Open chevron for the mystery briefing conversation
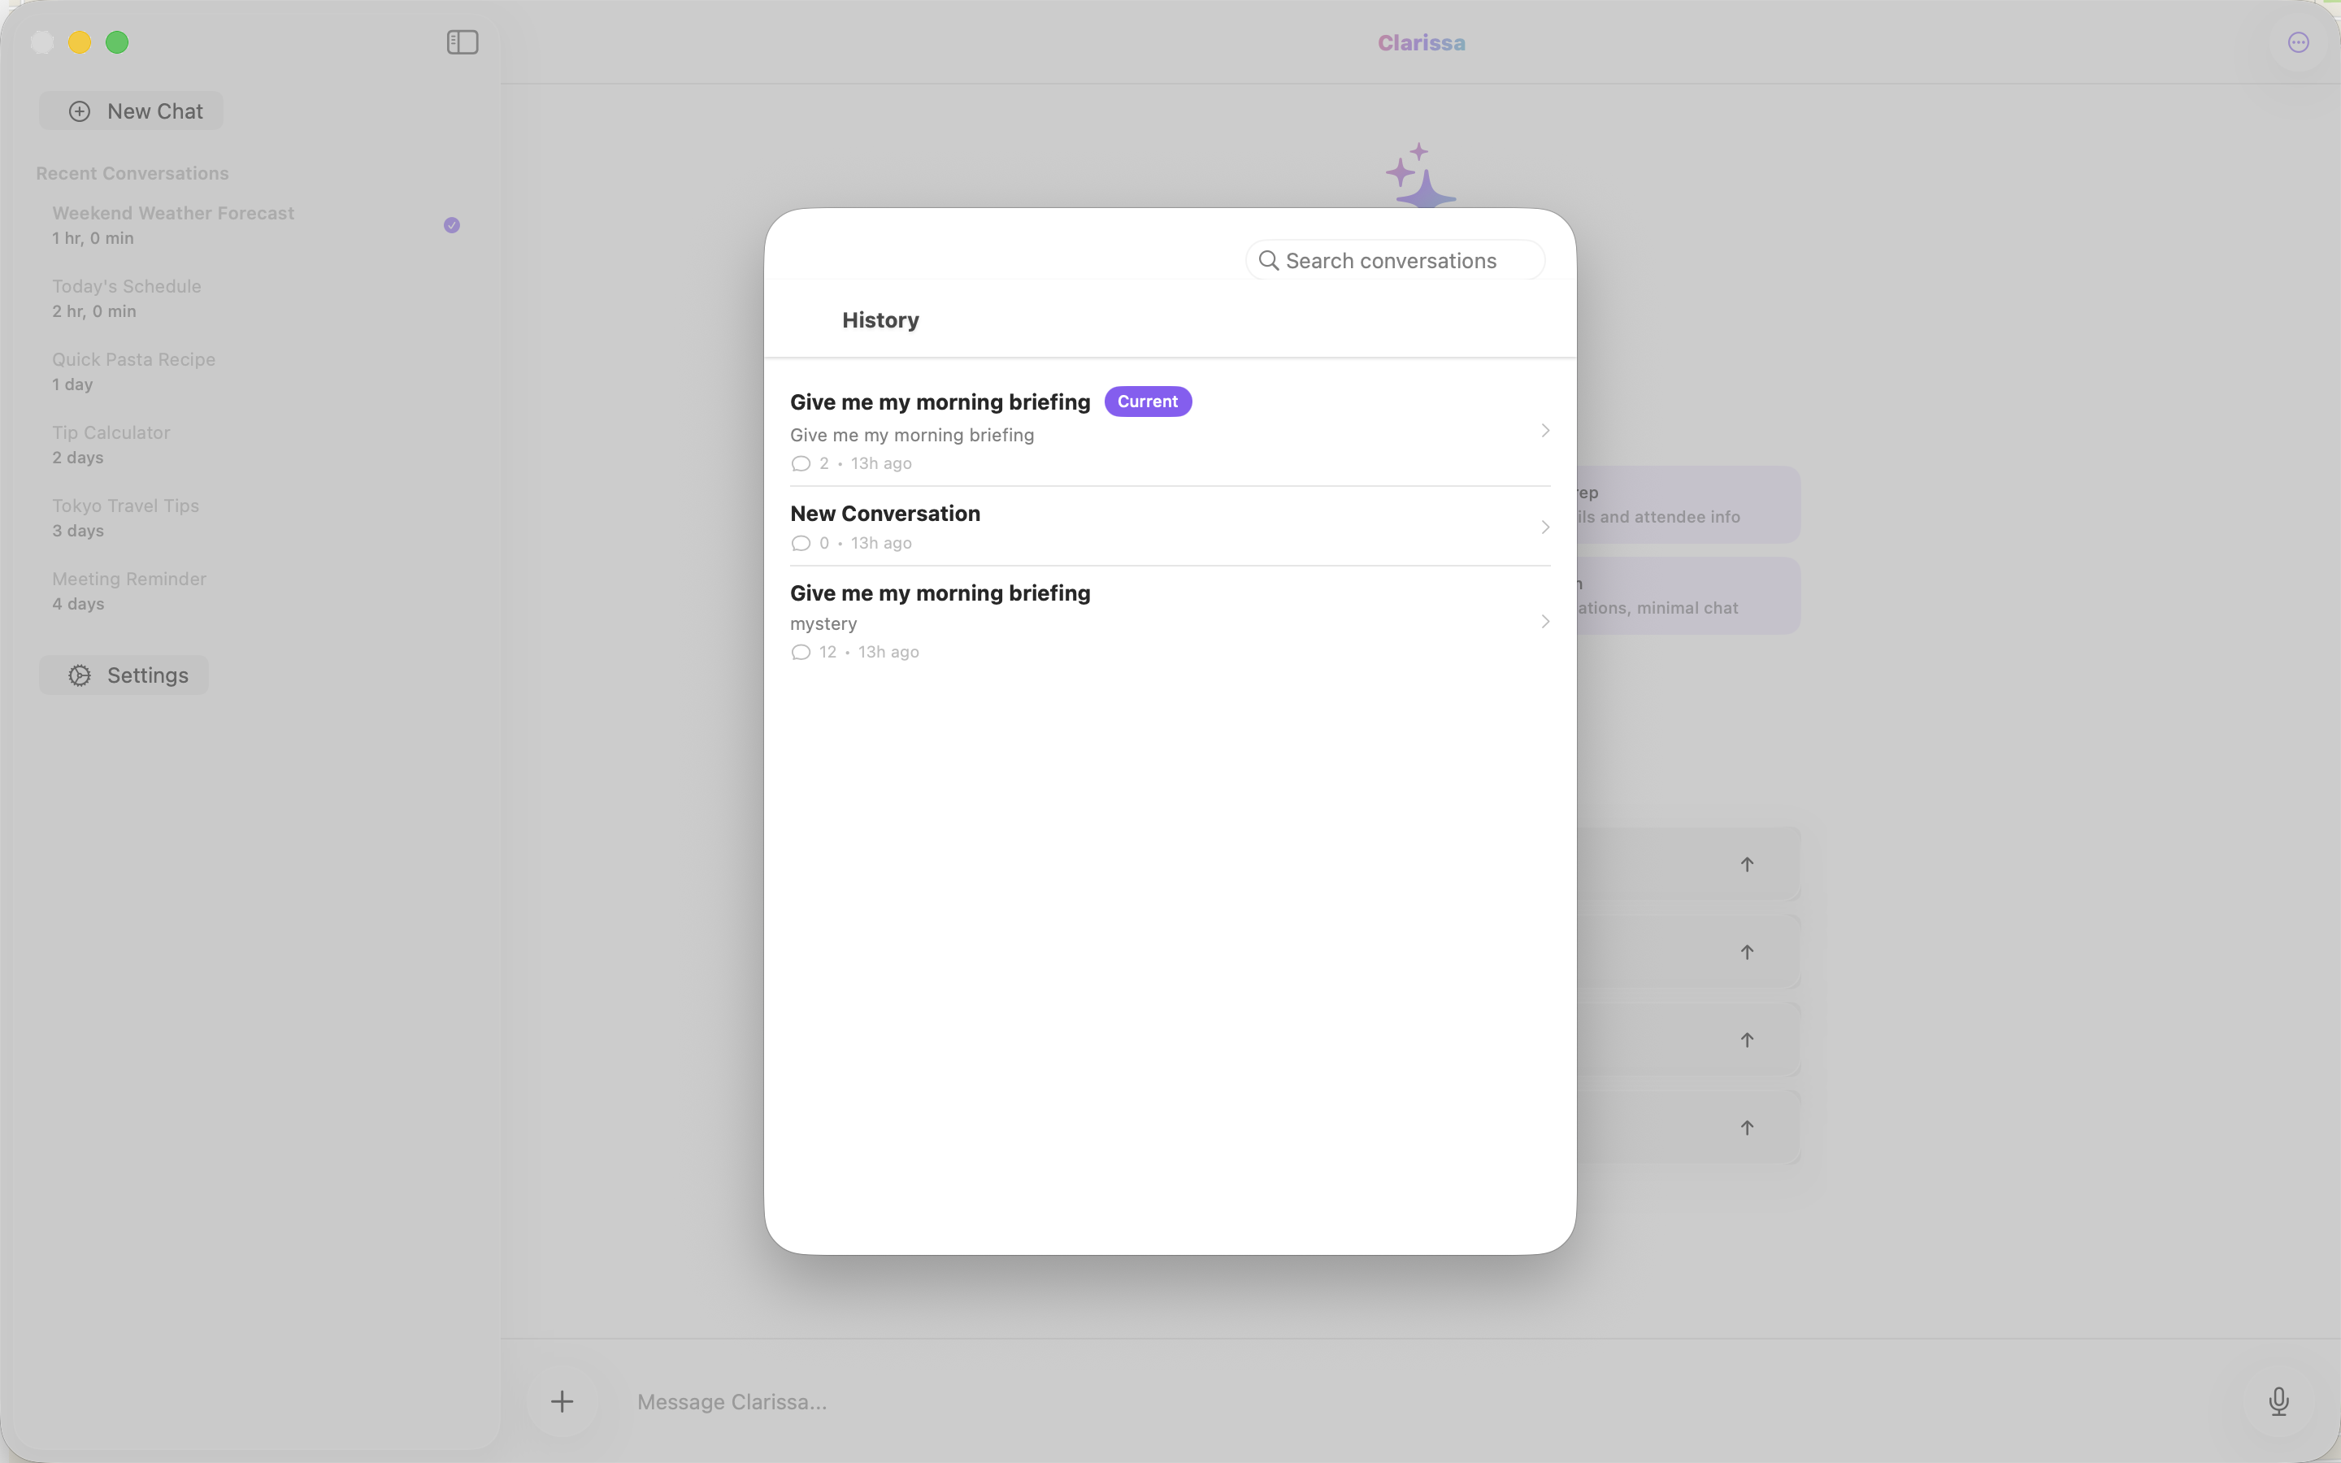This screenshot has height=1463, width=2341. [x=1545, y=621]
